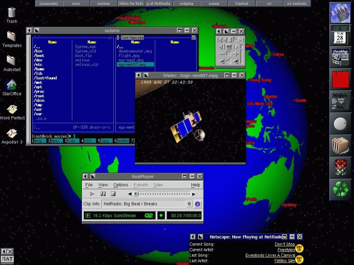Open the RealPlayer window menu arrow button
Screen dimensions: 354x265
click(x=85, y=176)
